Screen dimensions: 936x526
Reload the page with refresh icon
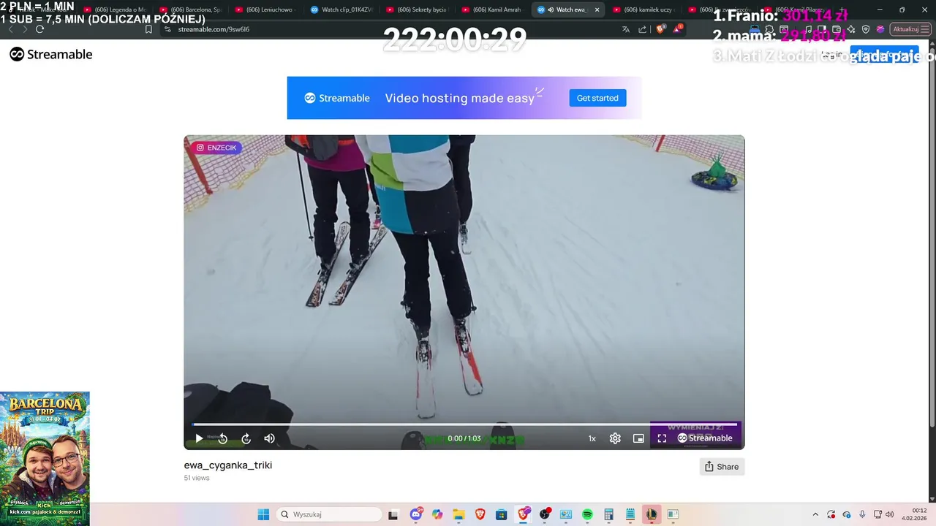tap(39, 29)
